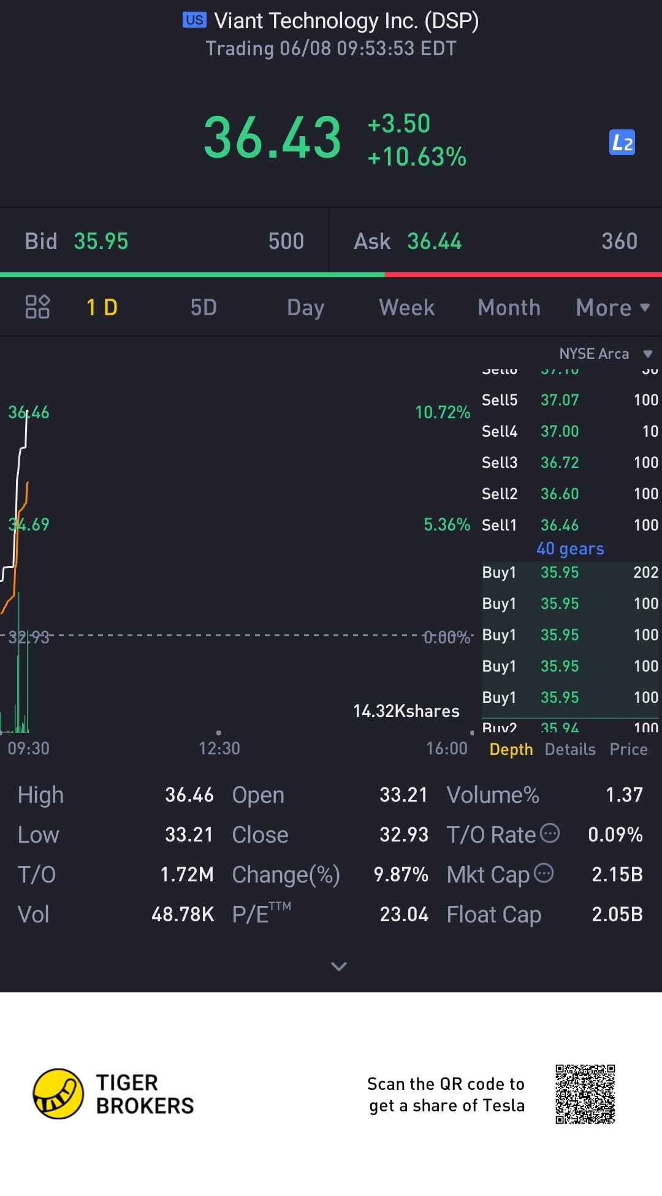Tap the green-red bid/ask ratio bar
This screenshot has width=662, height=1196.
(331, 275)
